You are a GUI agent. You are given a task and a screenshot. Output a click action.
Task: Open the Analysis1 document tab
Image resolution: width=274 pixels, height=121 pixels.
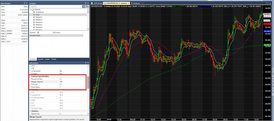pos(136,3)
